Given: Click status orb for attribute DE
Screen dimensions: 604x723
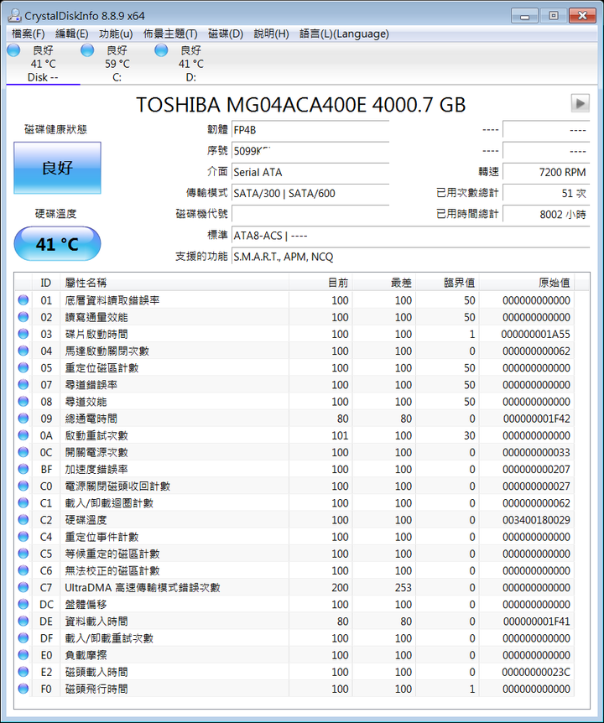Looking at the screenshot, I should pos(23,622).
